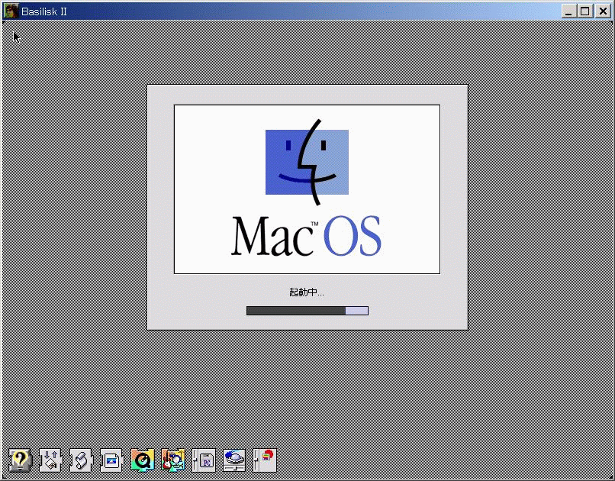Click the startup progress bar
The image size is (615, 481).
tap(307, 311)
